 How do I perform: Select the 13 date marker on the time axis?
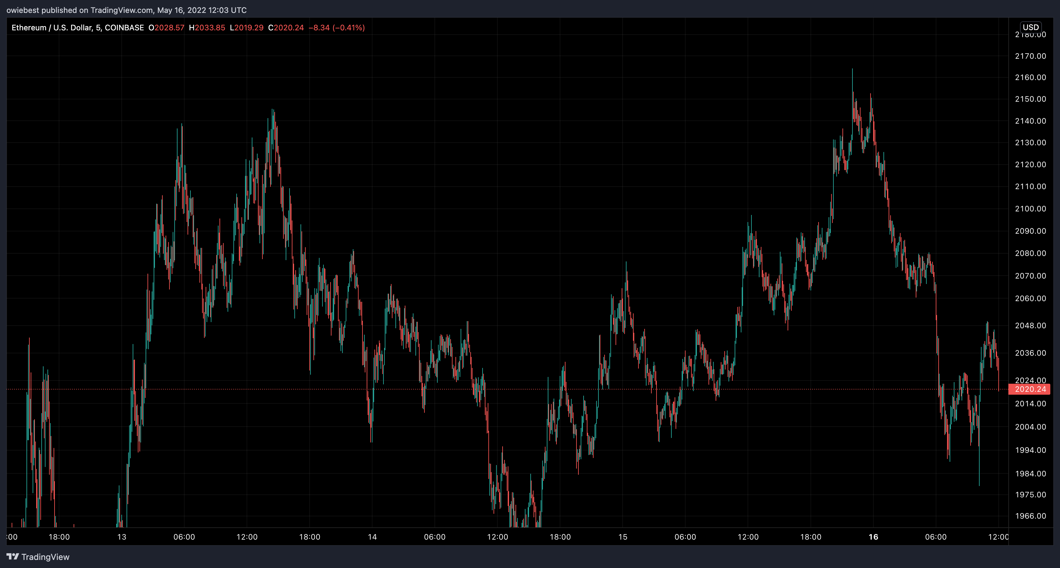coord(121,537)
